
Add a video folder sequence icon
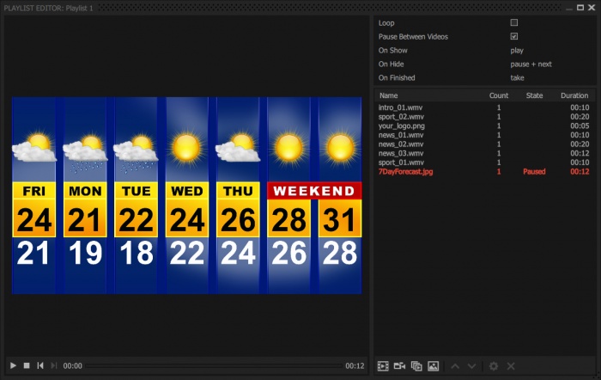(x=416, y=365)
